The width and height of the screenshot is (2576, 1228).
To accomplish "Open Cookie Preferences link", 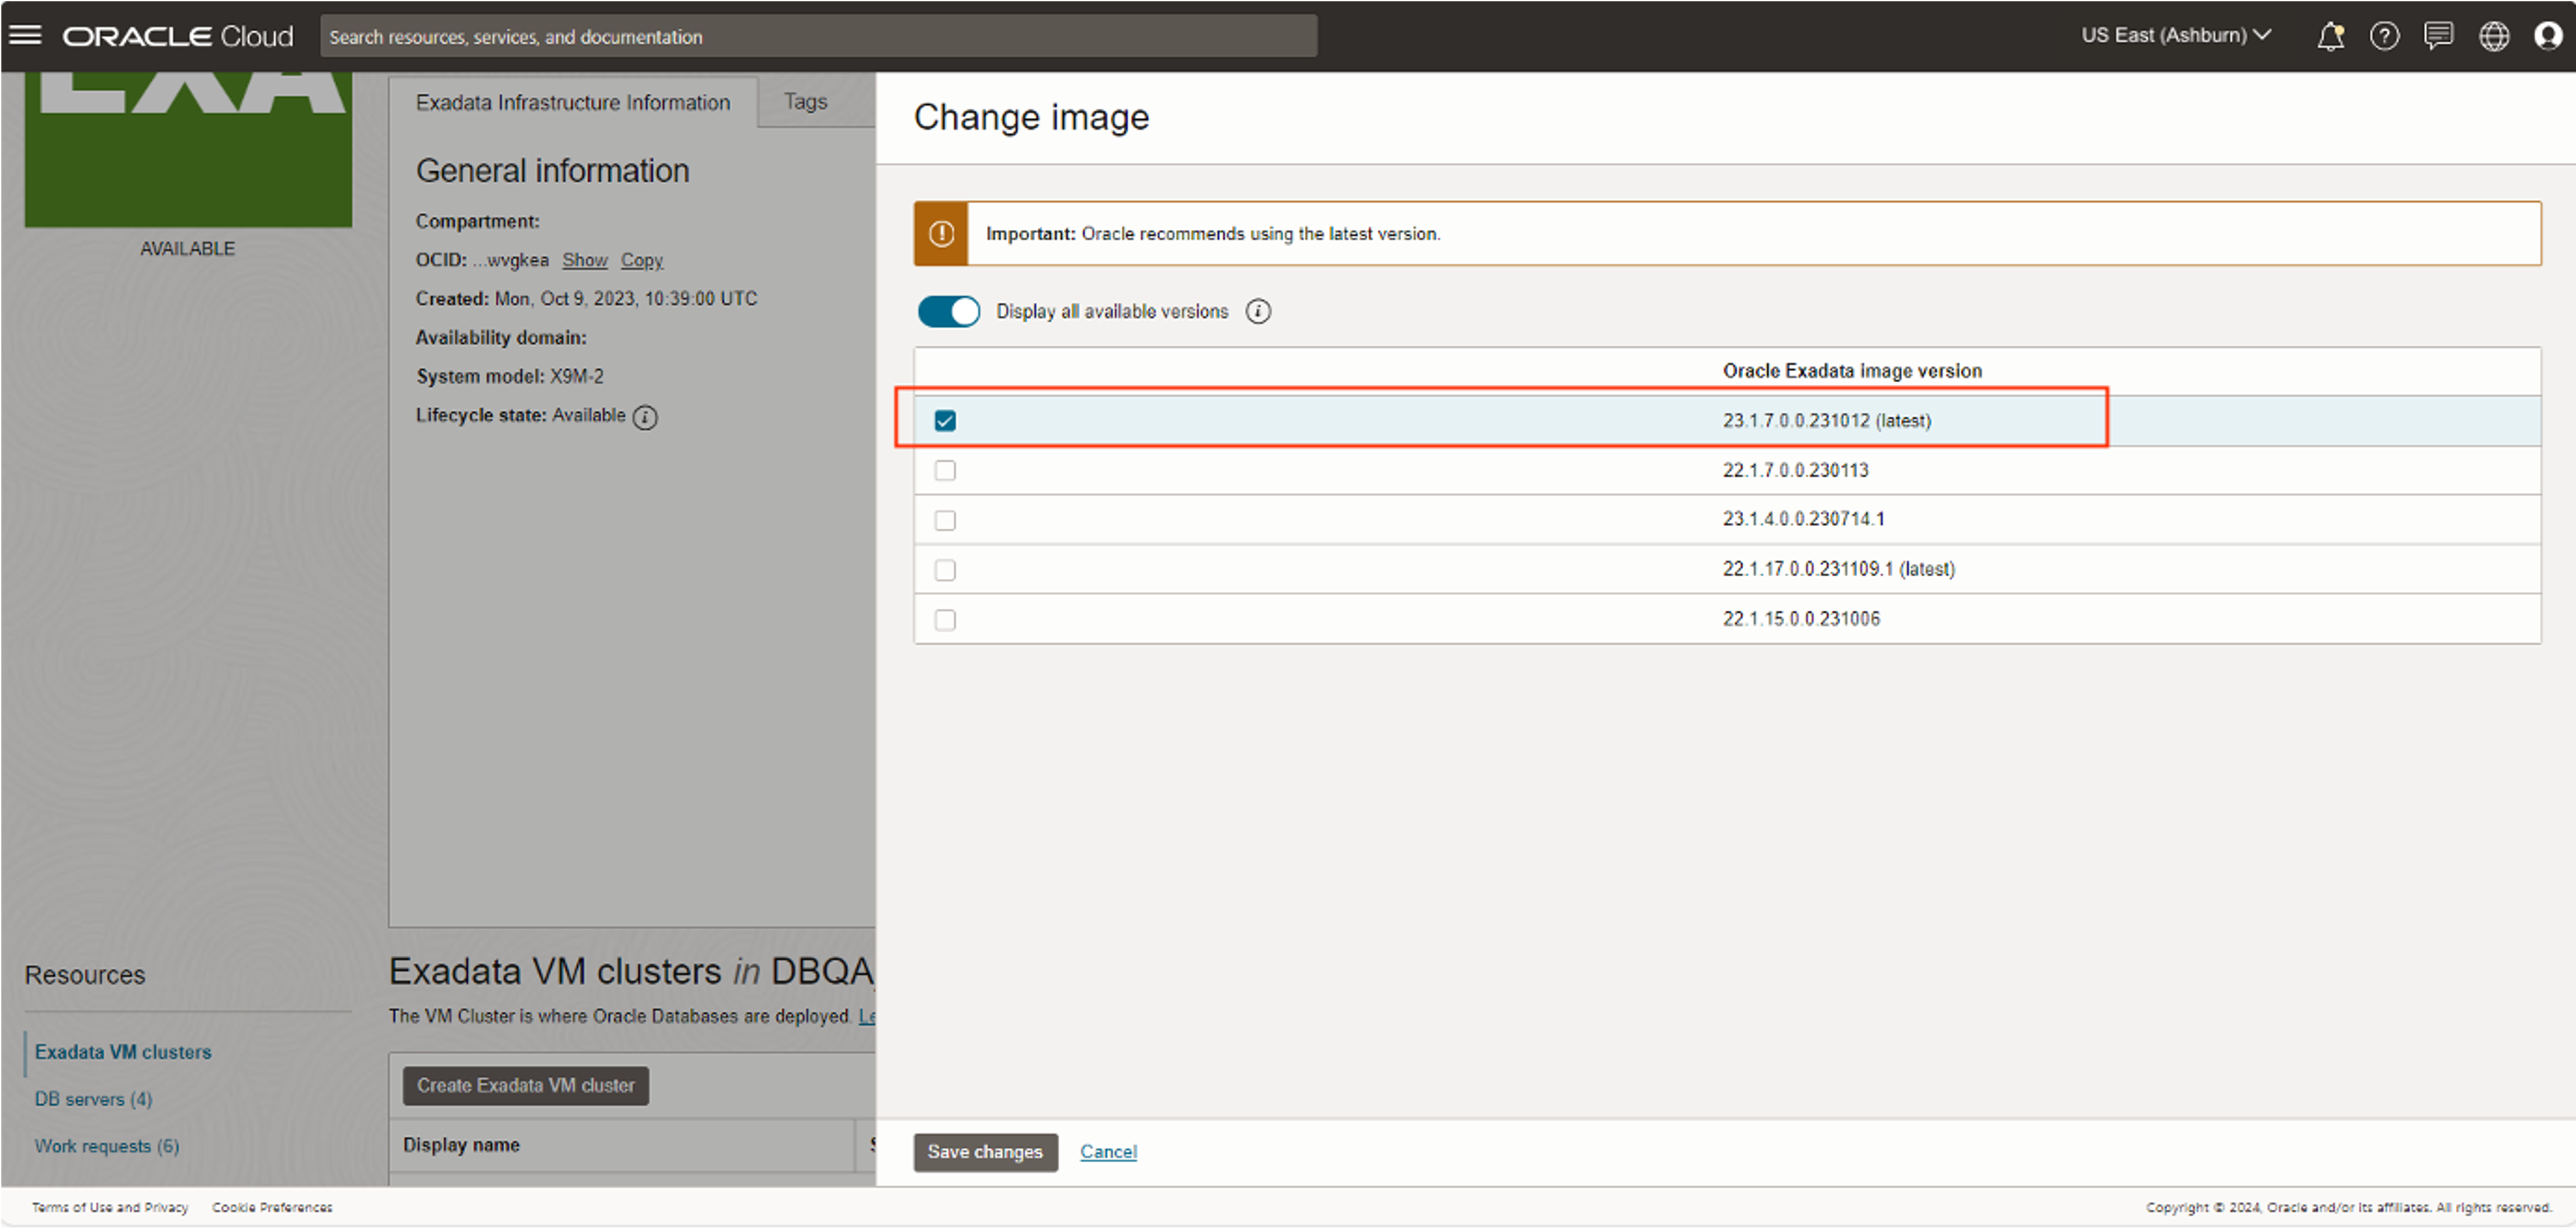I will [x=272, y=1208].
